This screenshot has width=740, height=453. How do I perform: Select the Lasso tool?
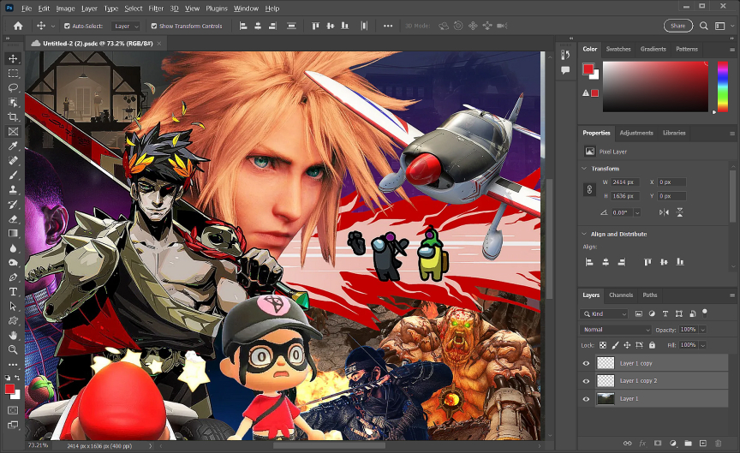point(13,87)
